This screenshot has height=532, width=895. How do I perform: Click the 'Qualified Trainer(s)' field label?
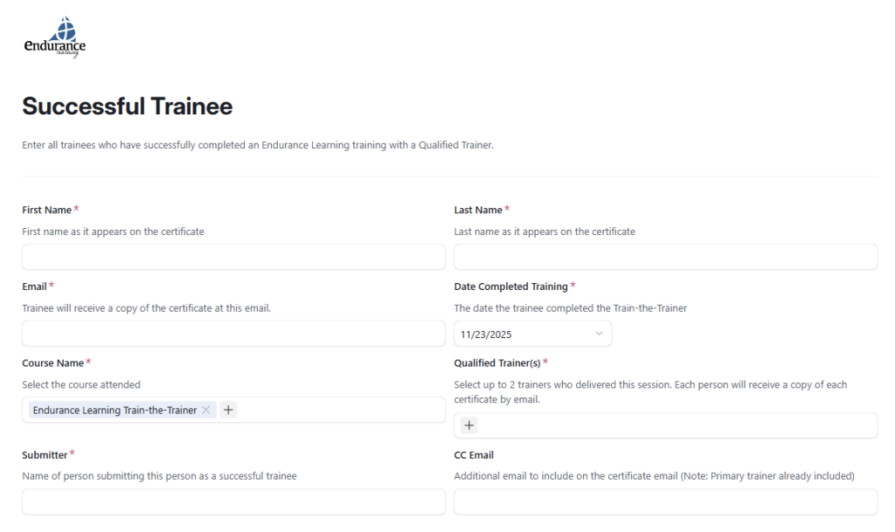(x=497, y=363)
